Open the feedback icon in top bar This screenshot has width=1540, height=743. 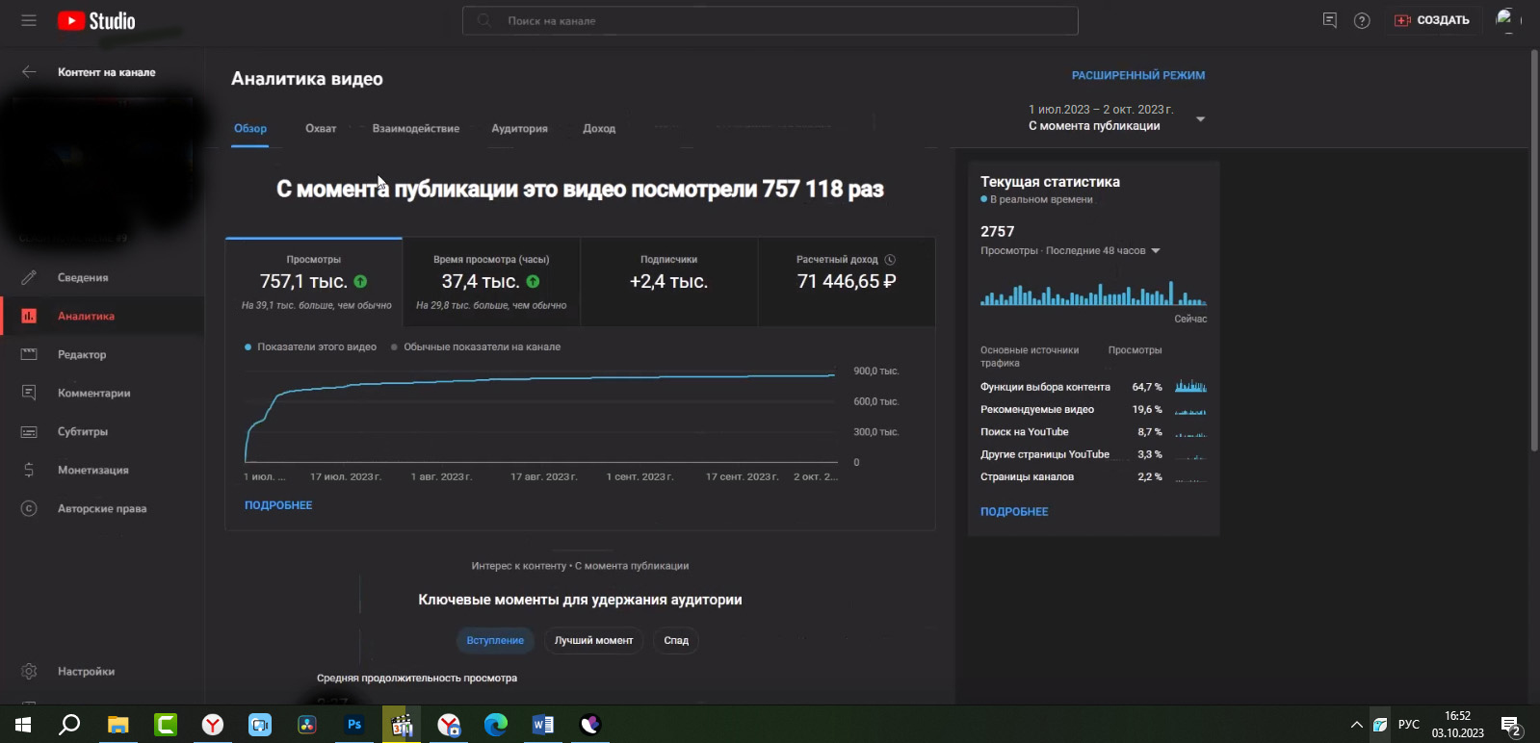1330,20
